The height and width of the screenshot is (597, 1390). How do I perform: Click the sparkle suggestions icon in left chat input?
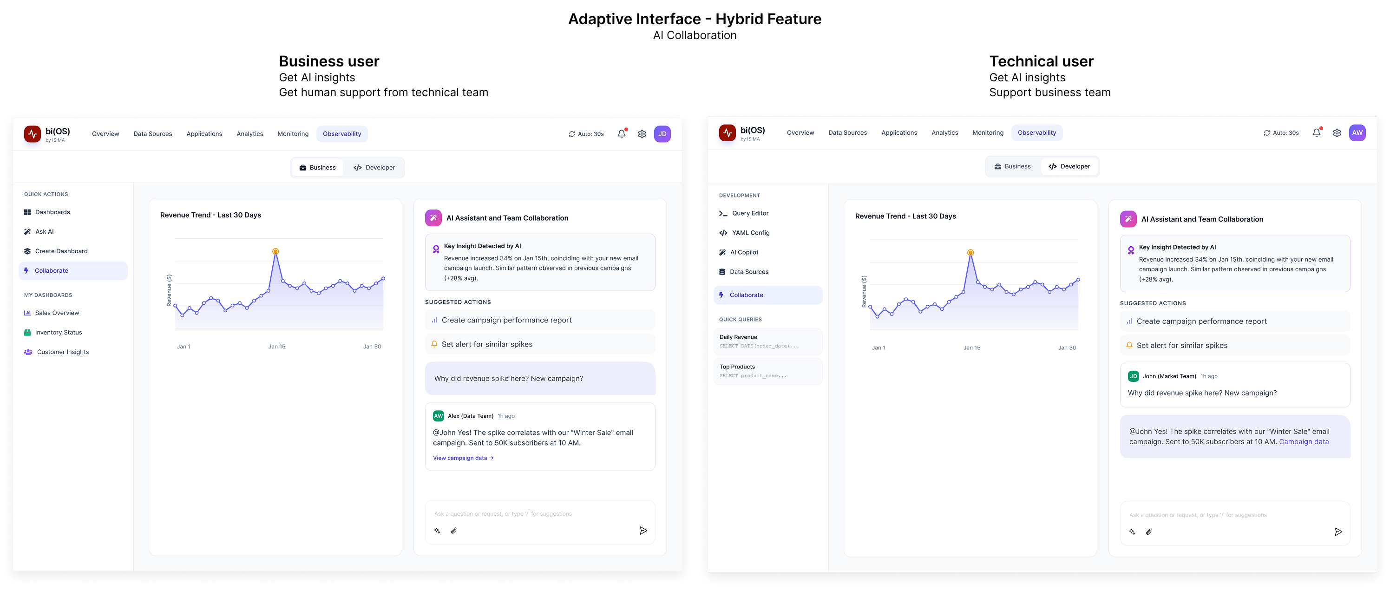pyautogui.click(x=437, y=531)
